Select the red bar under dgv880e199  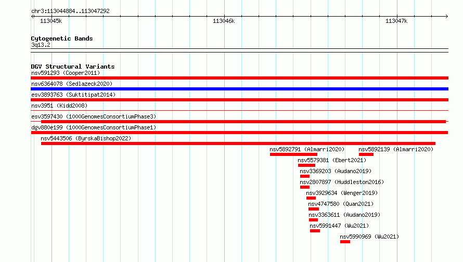point(239,133)
